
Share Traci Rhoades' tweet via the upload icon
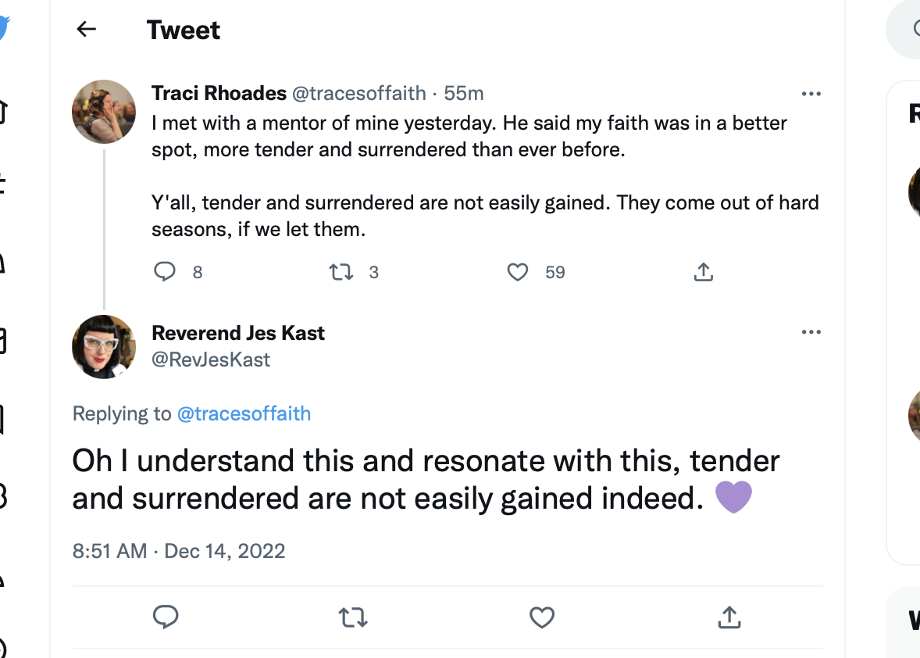tap(703, 272)
